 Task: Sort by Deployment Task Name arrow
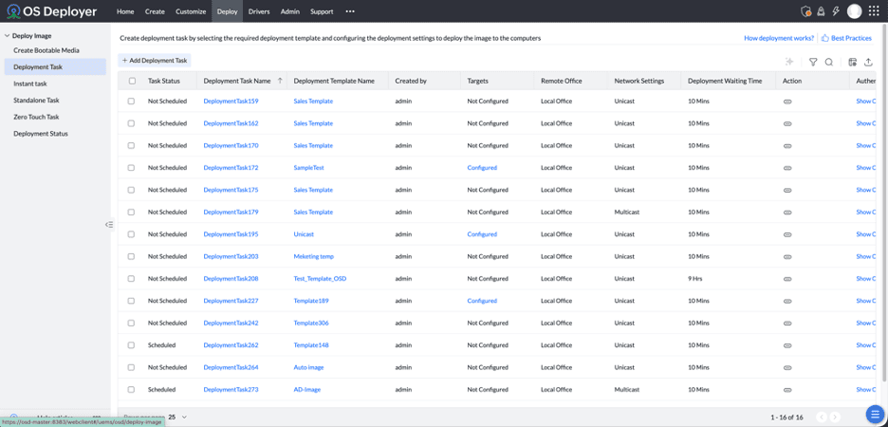(x=280, y=81)
